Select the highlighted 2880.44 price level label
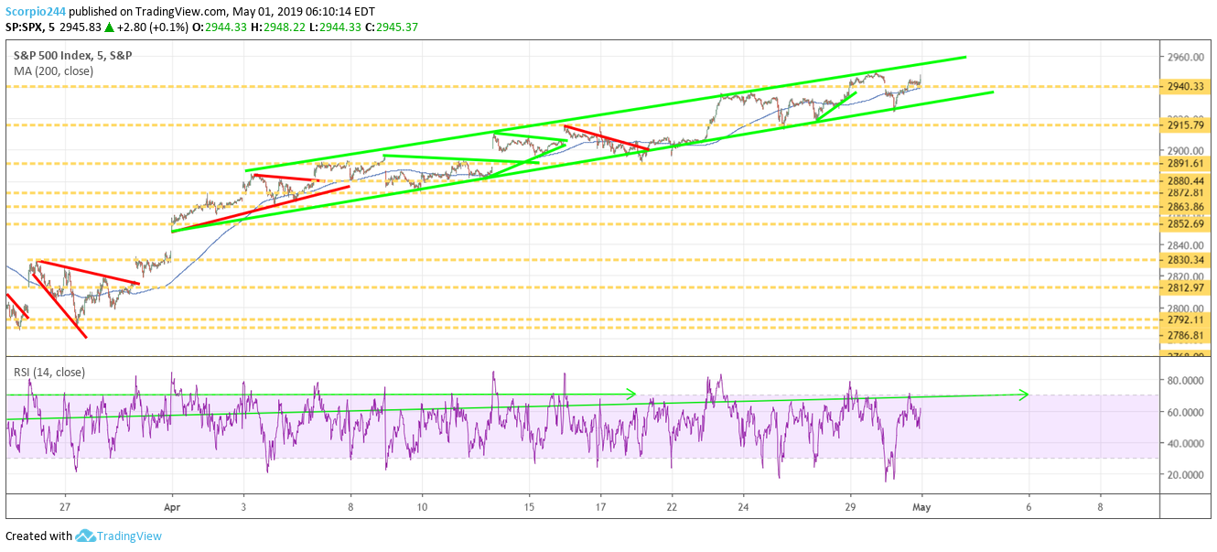This screenshot has height=552, width=1217. (1185, 181)
